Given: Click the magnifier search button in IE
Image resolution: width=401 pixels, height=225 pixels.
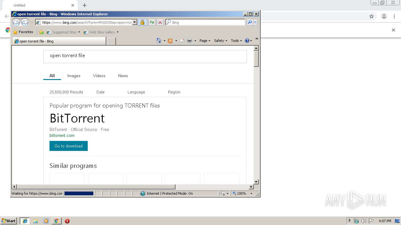Looking at the screenshot, I should coord(250,22).
